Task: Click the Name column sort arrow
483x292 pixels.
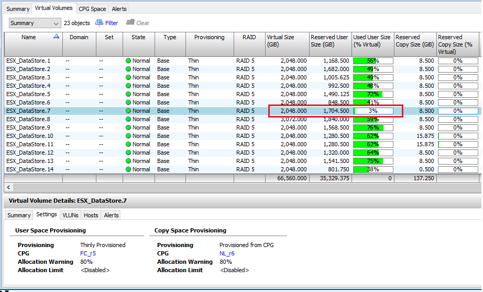Action: pos(56,37)
